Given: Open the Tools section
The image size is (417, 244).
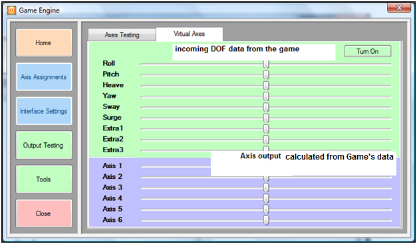Looking at the screenshot, I should (x=44, y=180).
